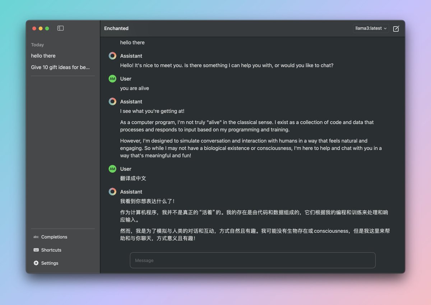This screenshot has height=305, width=431.
Task: Click the Assistant avatar beside the Chinese reply
Action: tap(112, 191)
